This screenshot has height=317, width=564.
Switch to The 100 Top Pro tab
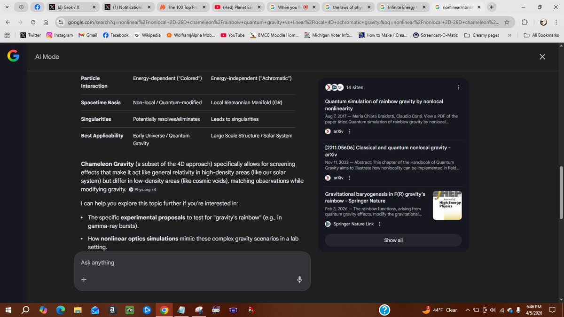pos(182,8)
